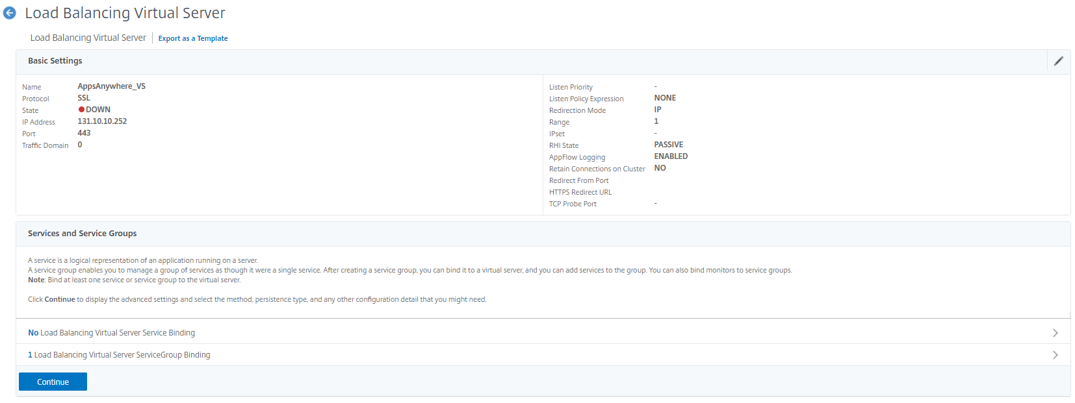Select the AppsAnywhere_VS name value

point(111,86)
